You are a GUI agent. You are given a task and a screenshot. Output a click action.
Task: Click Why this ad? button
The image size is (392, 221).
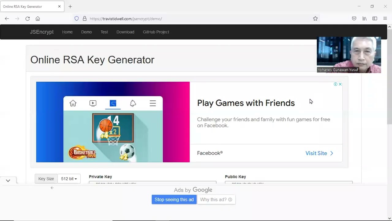216,200
